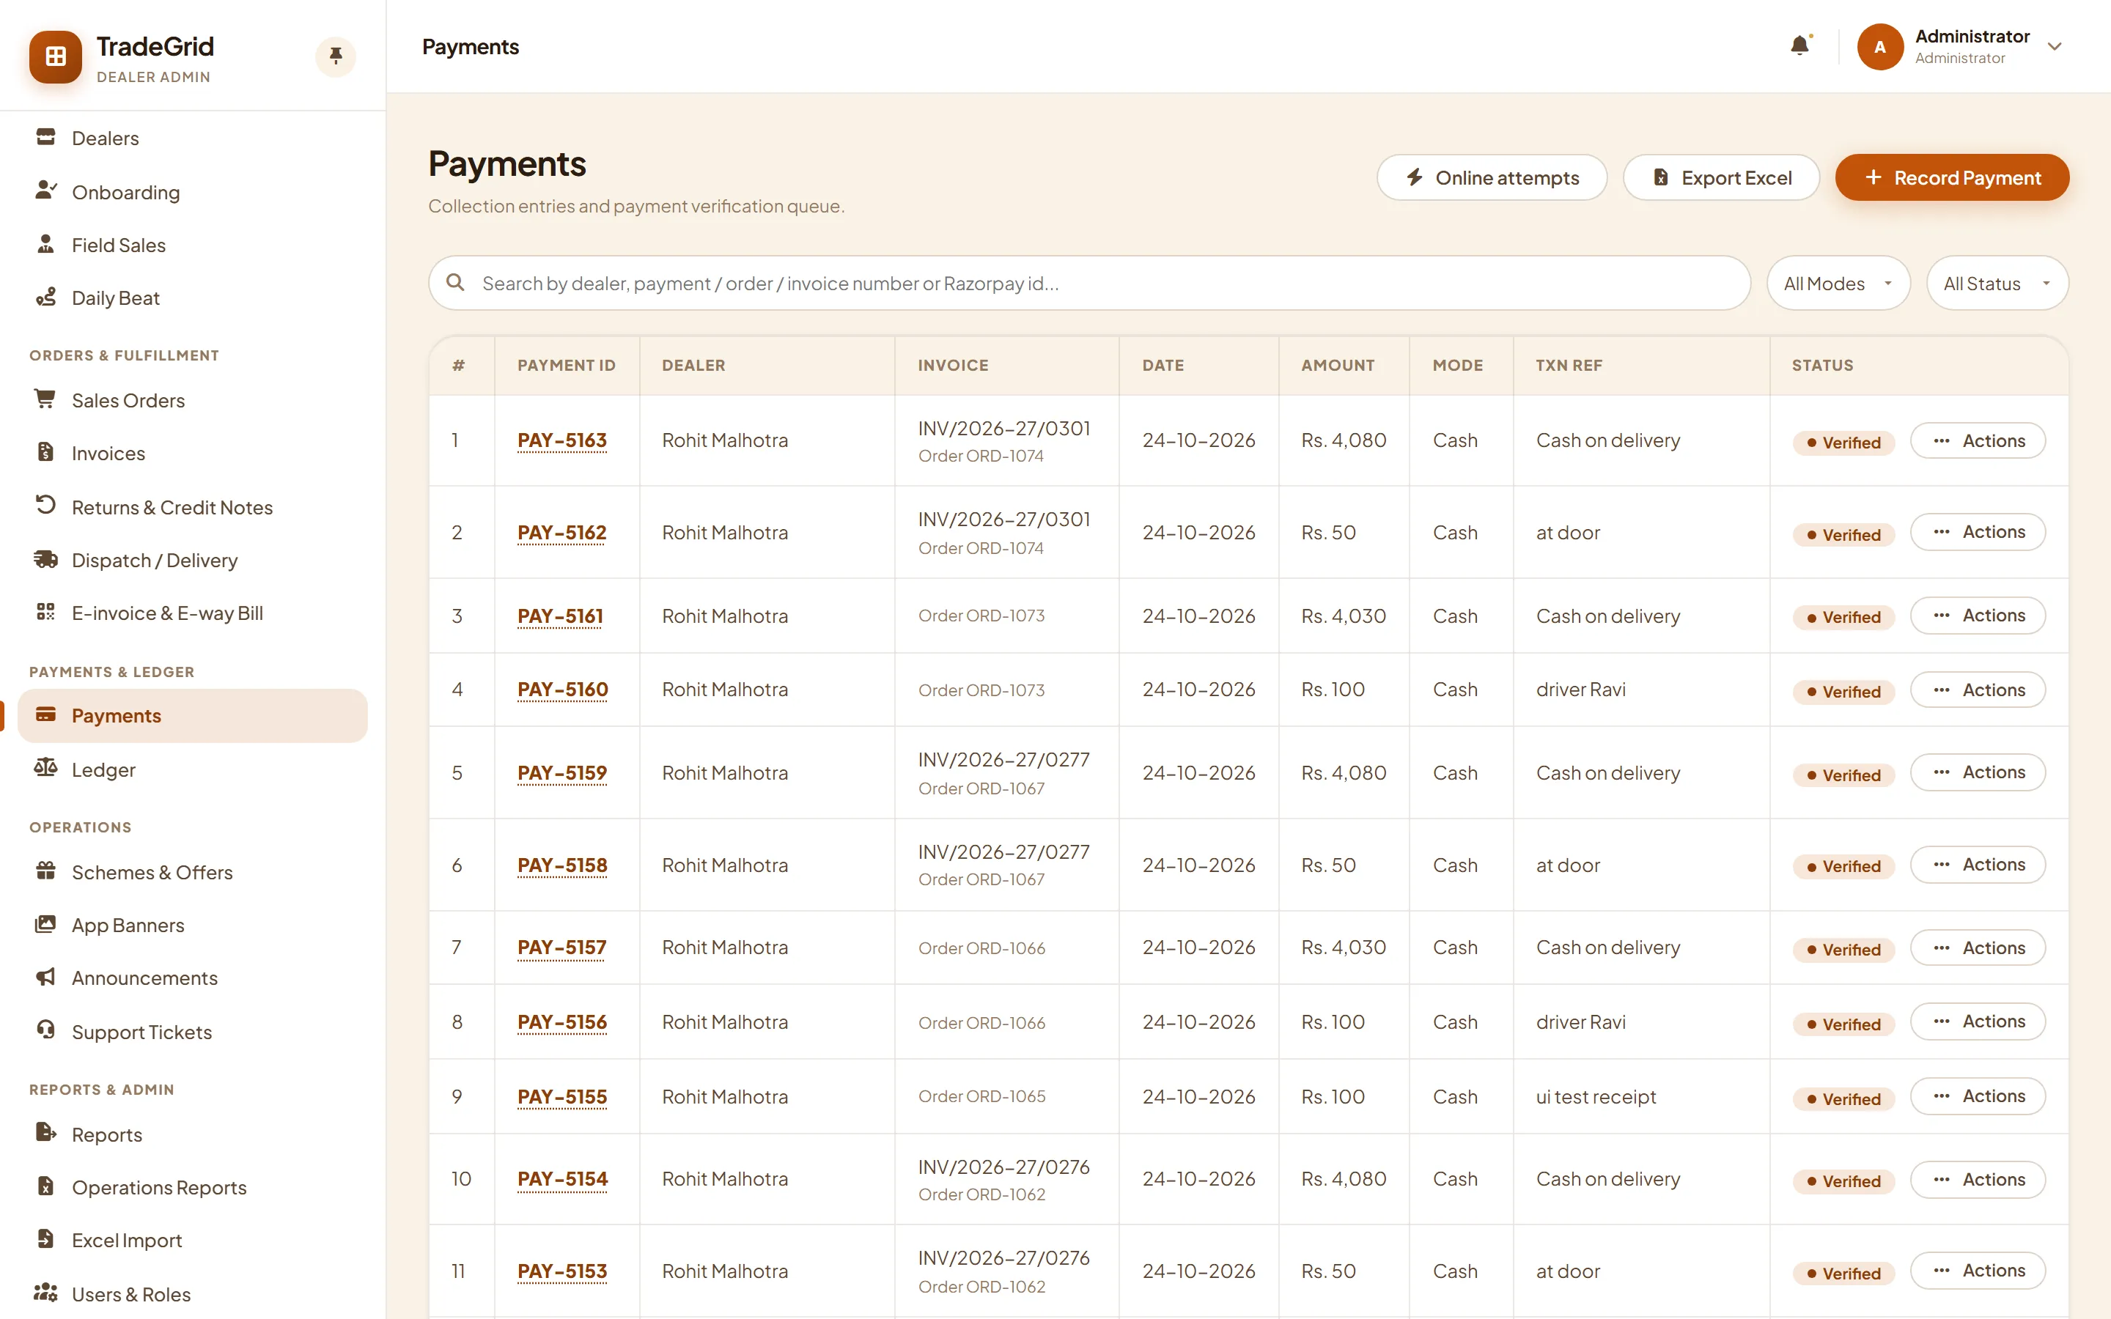The image size is (2111, 1319).
Task: Go to Payments in sidebar
Action: (x=193, y=715)
